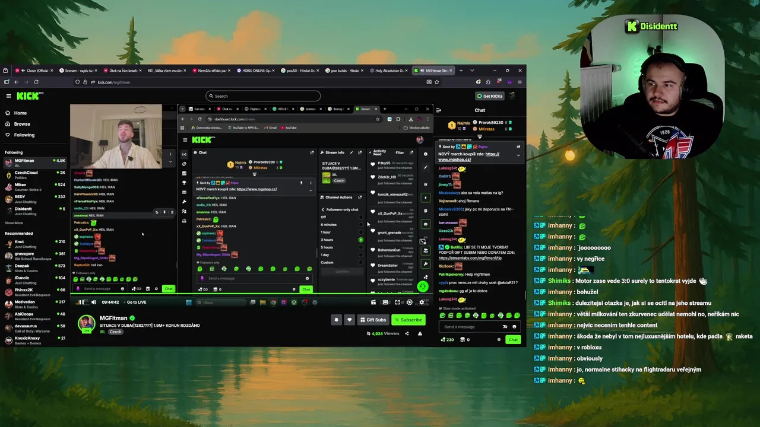Click the green Subscribe button
760x427 pixels.
408,320
